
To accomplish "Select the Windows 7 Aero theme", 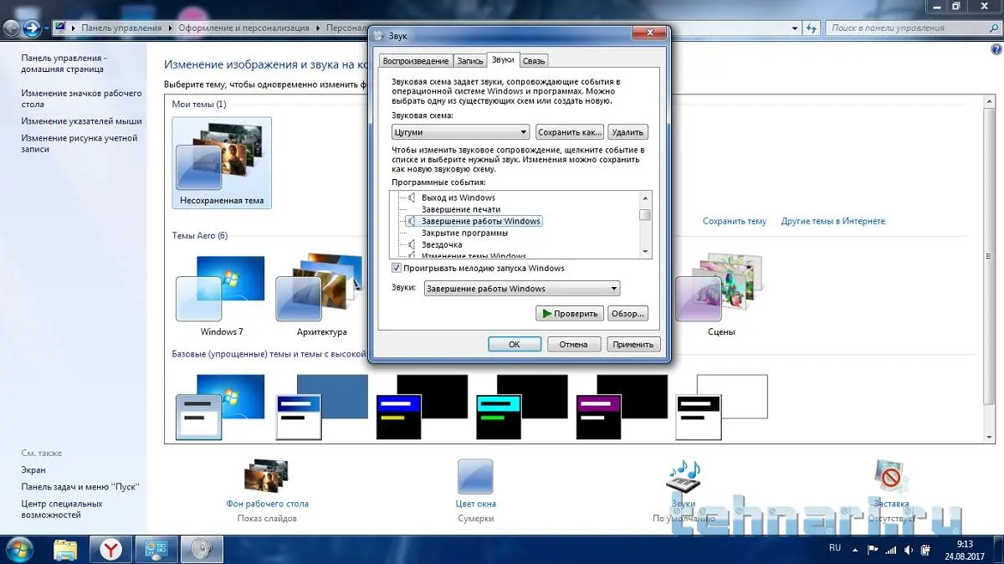I will (x=221, y=290).
